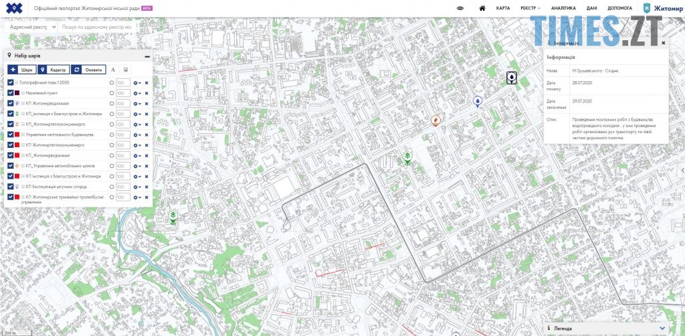Click the green tree marker near map center
The height and width of the screenshot is (336, 685).
pyautogui.click(x=407, y=158)
